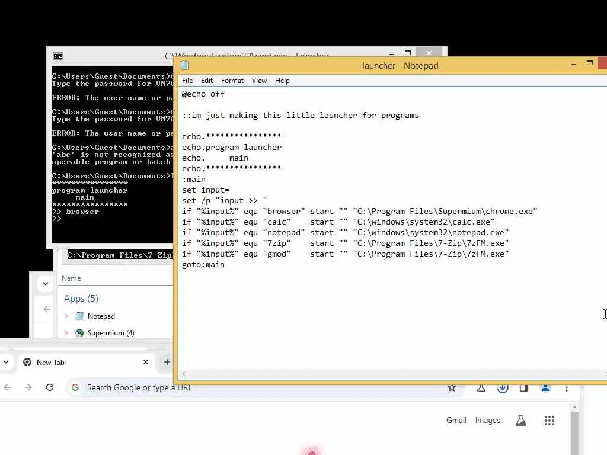This screenshot has height=455, width=607.
Task: Open the Edit menu in Notepad
Action: [x=207, y=81]
